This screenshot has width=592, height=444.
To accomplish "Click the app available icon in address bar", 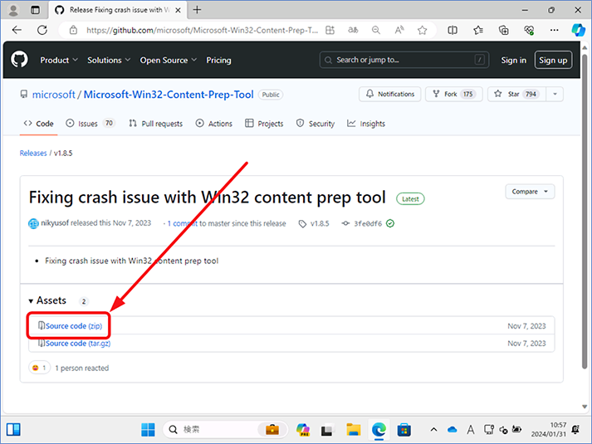I will click(x=330, y=30).
